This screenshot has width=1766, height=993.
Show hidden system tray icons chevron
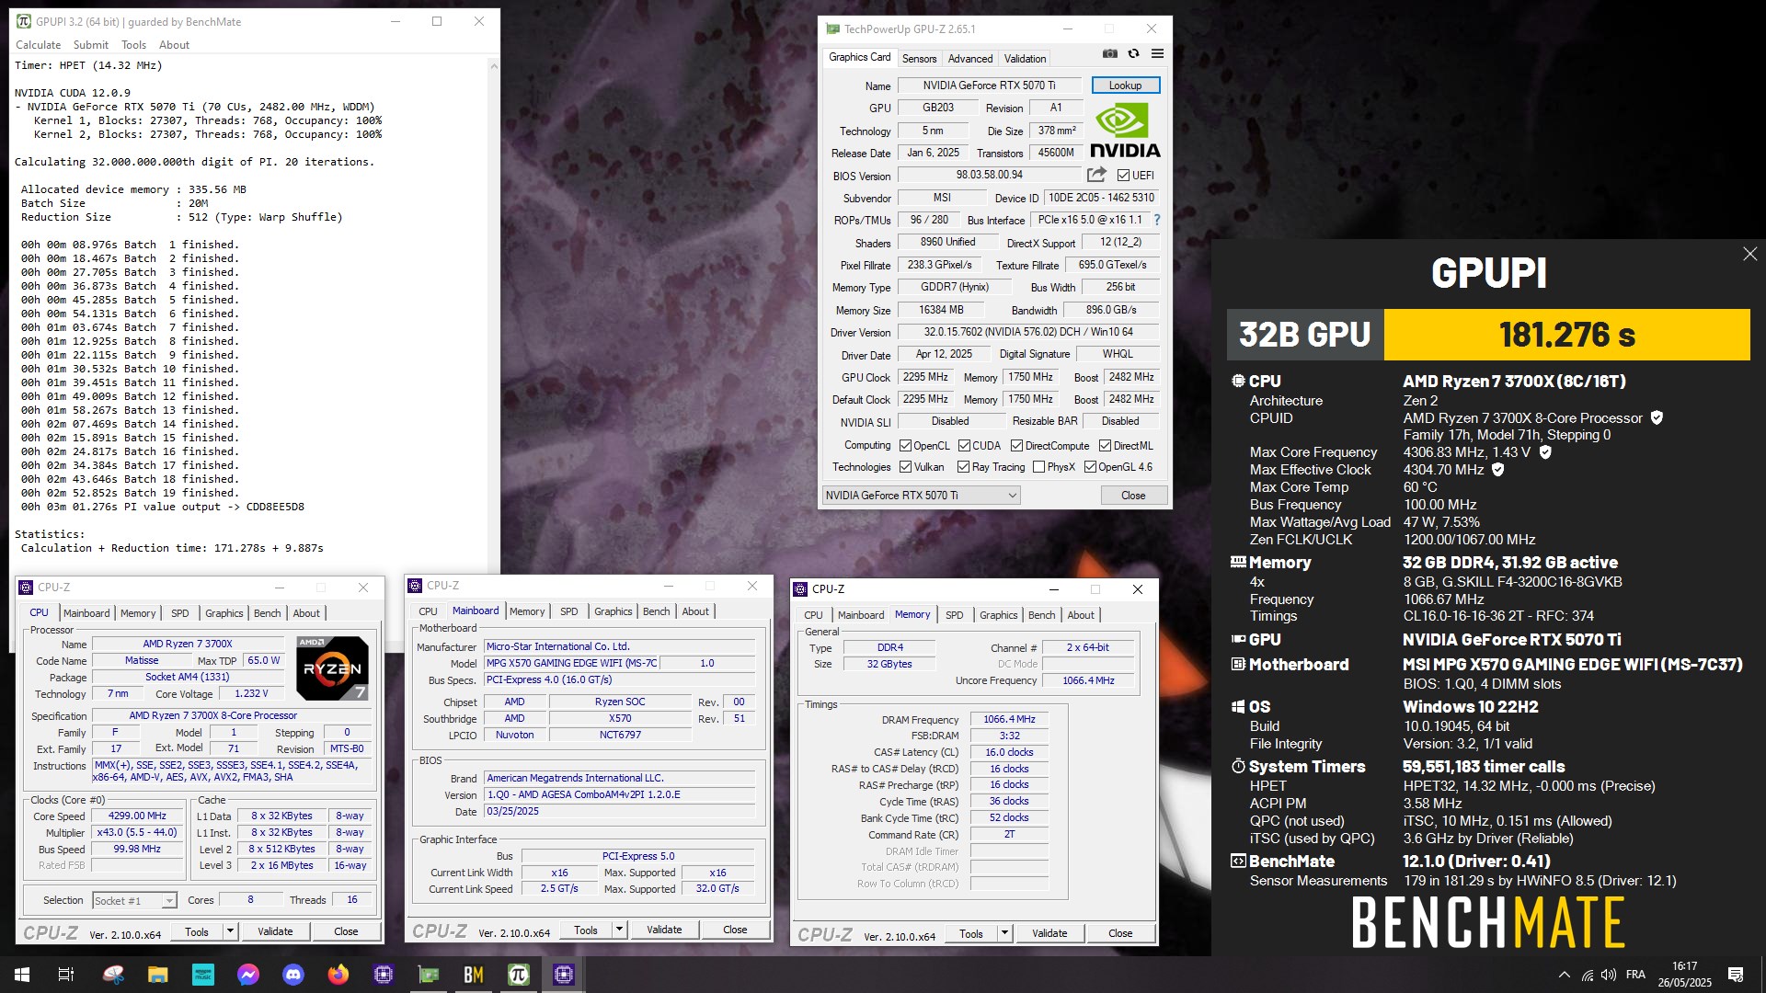tap(1564, 975)
